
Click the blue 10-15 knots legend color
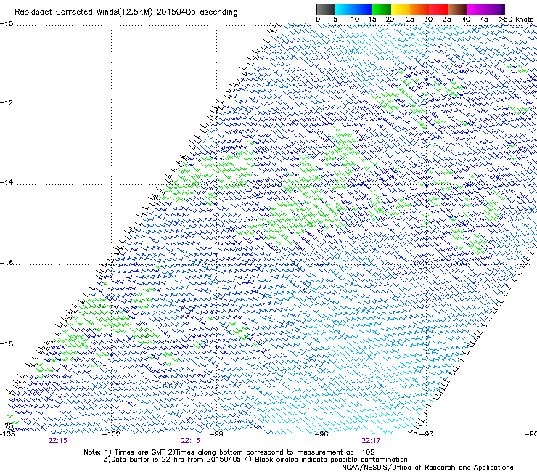pyautogui.click(x=363, y=9)
